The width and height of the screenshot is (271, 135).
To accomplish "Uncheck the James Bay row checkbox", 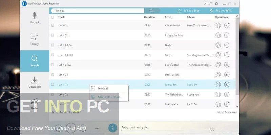I will pos(53,85).
